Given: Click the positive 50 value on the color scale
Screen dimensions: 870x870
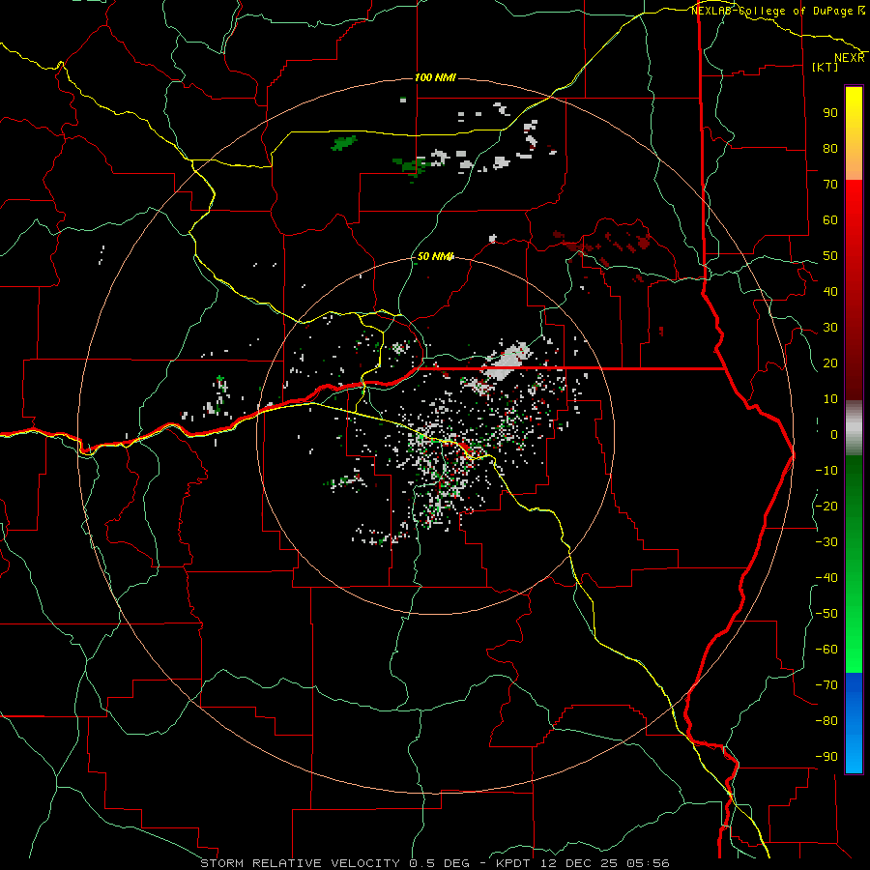Looking at the screenshot, I should [x=830, y=256].
